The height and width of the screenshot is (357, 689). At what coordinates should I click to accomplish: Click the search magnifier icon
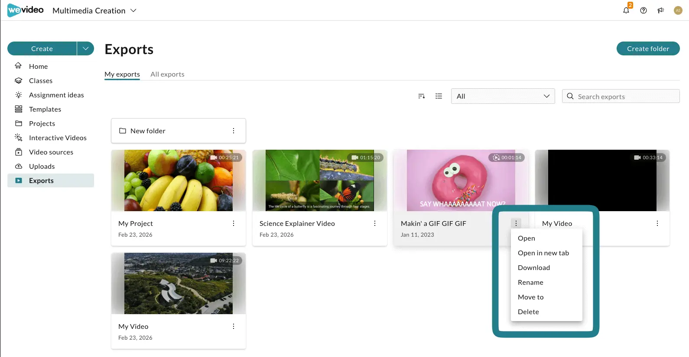coord(570,96)
